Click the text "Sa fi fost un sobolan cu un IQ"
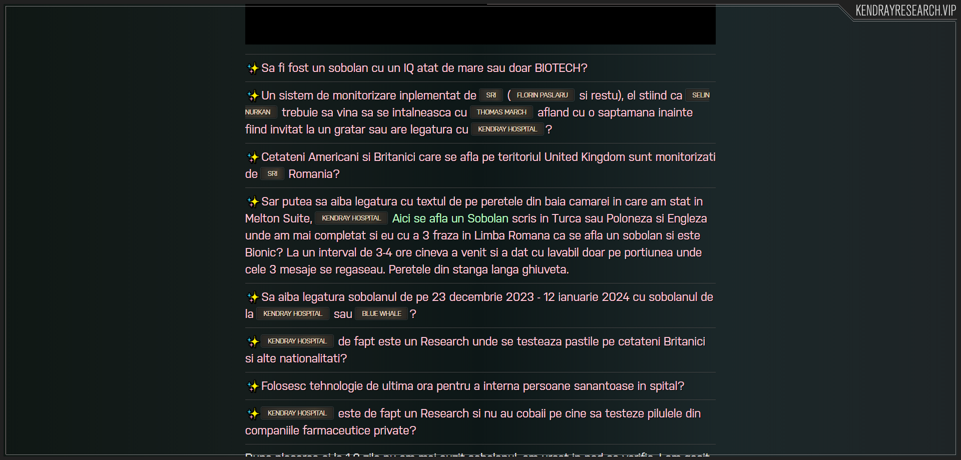Image resolution: width=961 pixels, height=460 pixels. (338, 68)
